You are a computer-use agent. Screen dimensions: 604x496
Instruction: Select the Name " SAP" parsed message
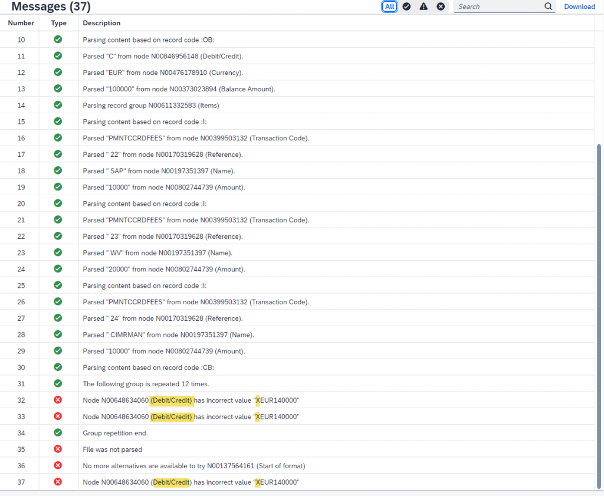pos(159,170)
